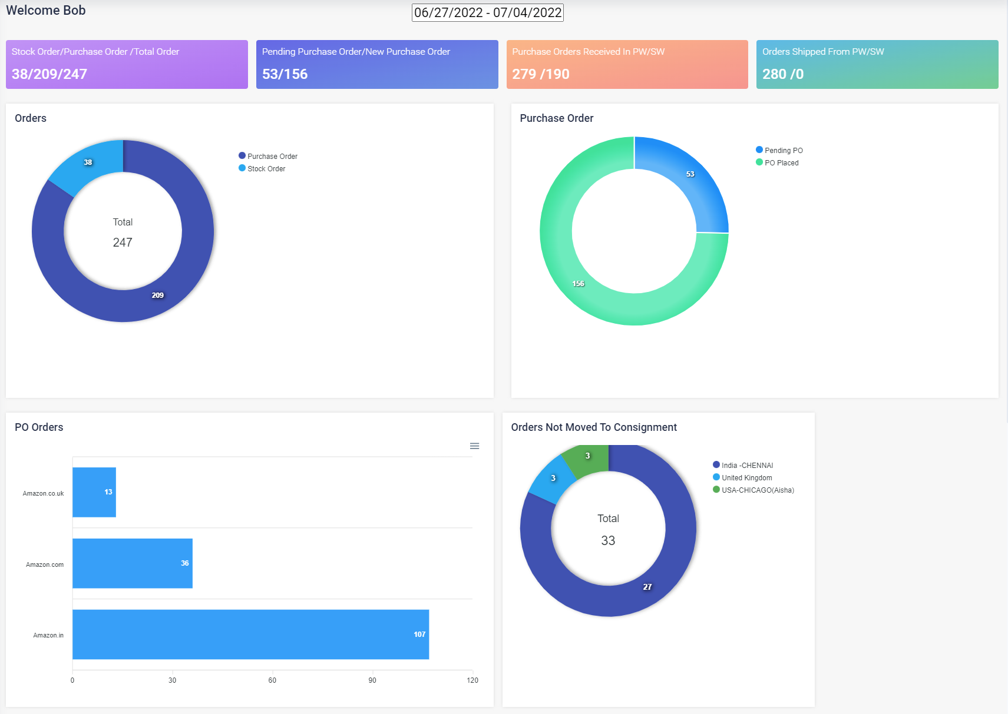The height and width of the screenshot is (714, 1008).
Task: Click the green PO Placed legend dot
Action: coord(759,162)
